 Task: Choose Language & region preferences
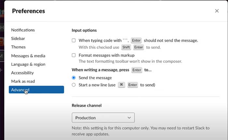coord(28,64)
